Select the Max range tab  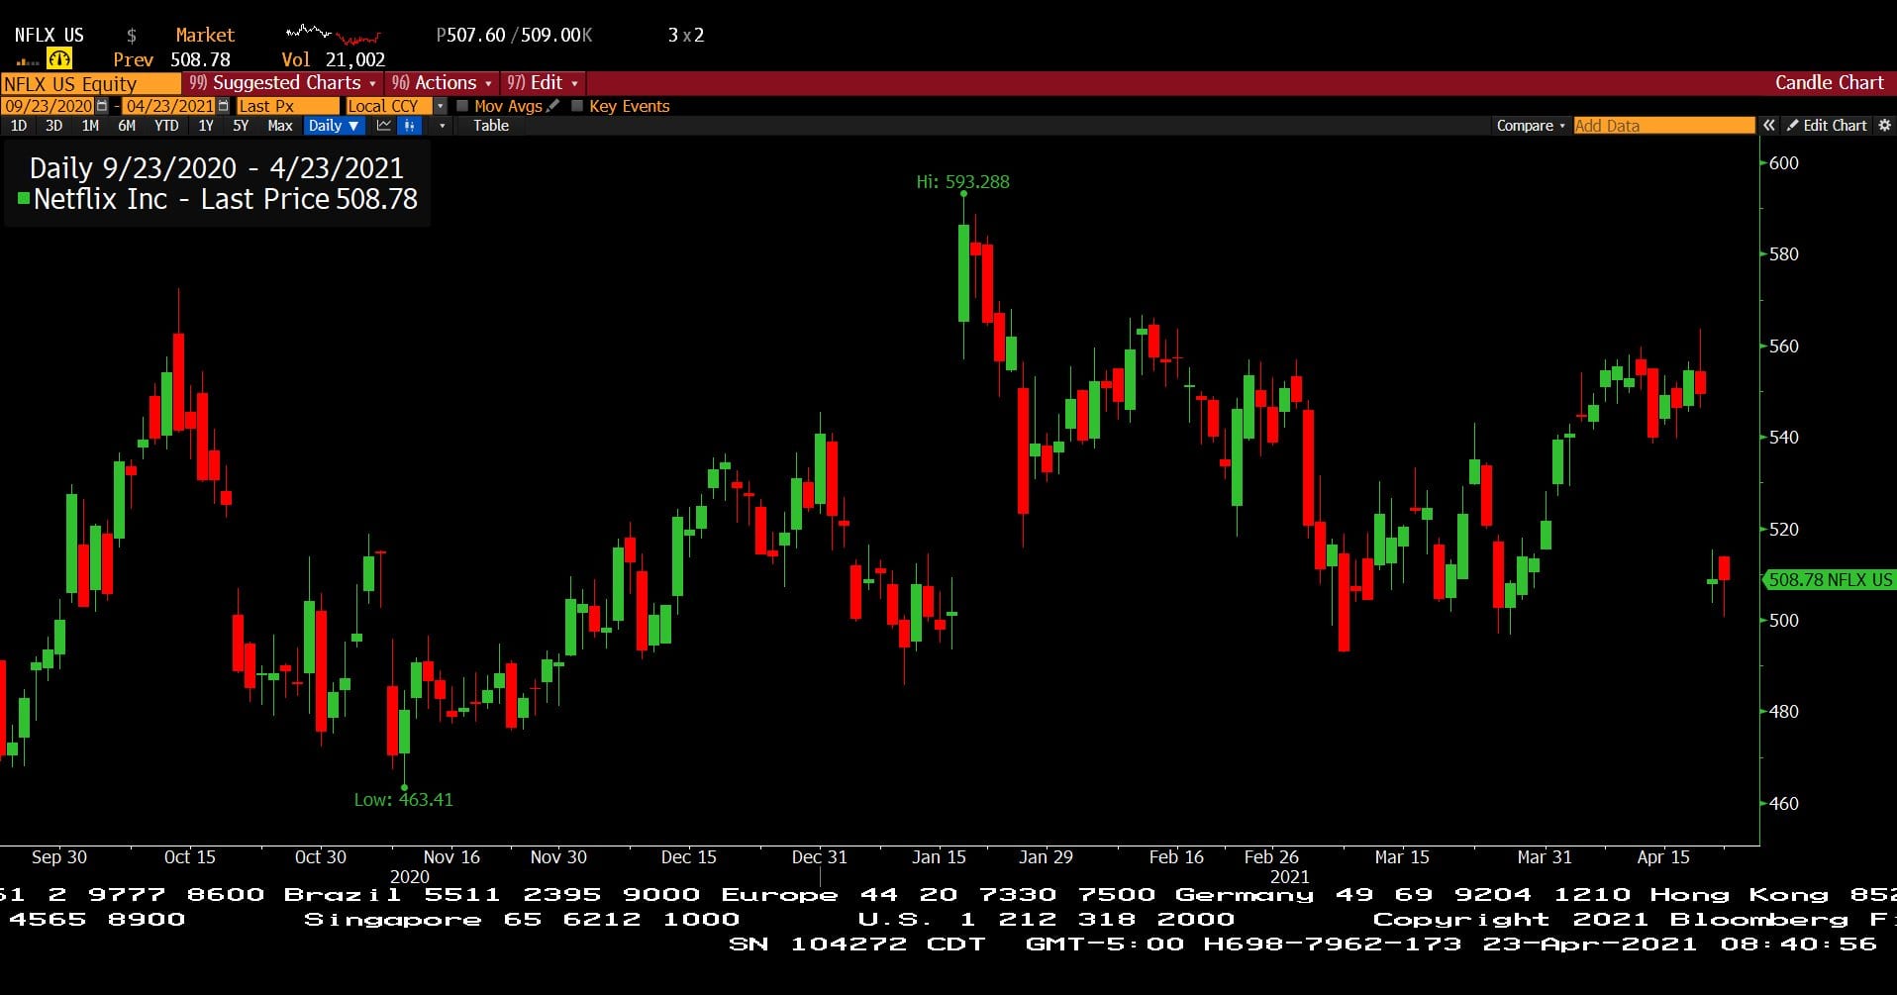point(280,126)
